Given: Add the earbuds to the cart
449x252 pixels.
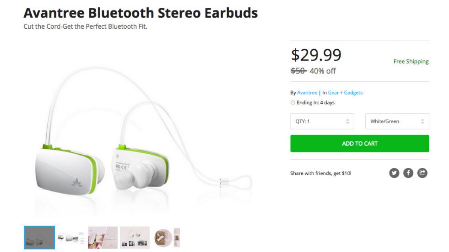Looking at the screenshot, I should (360, 143).
